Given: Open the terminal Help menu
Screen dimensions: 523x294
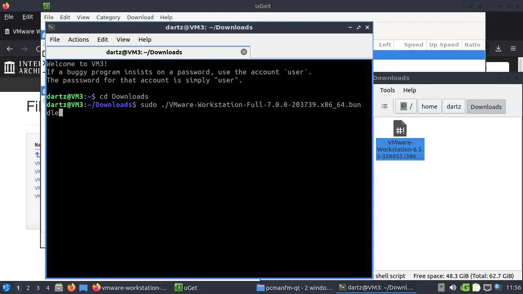Looking at the screenshot, I should tap(145, 40).
